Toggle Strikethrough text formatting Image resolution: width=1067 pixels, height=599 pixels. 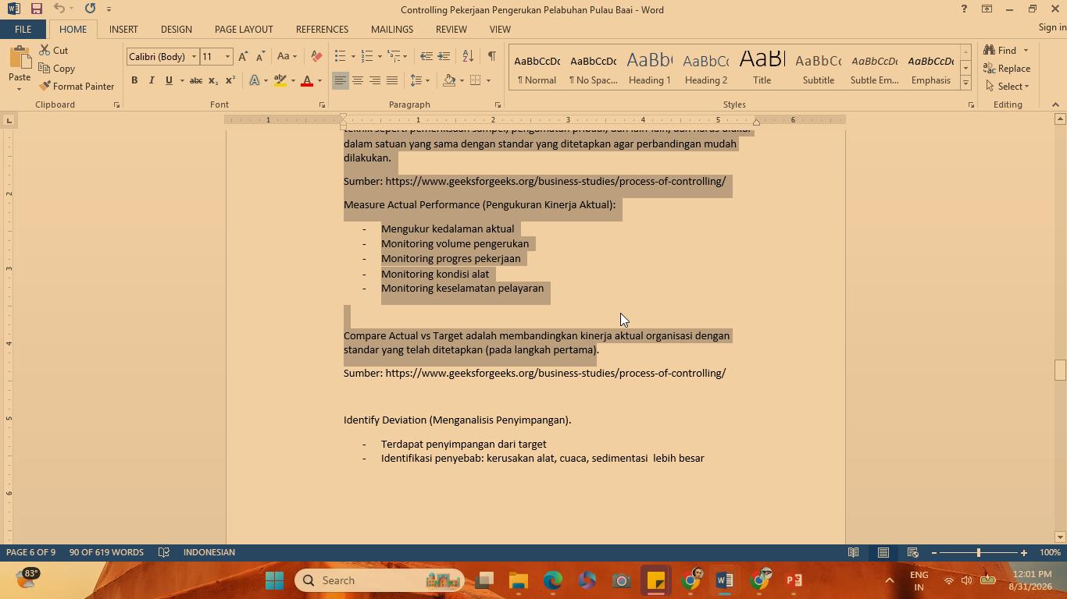[196, 80]
